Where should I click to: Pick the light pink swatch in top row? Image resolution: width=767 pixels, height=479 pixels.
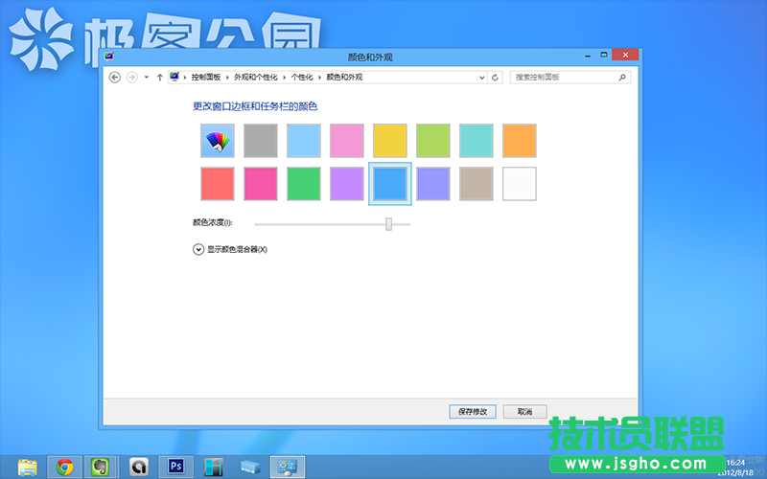(347, 141)
